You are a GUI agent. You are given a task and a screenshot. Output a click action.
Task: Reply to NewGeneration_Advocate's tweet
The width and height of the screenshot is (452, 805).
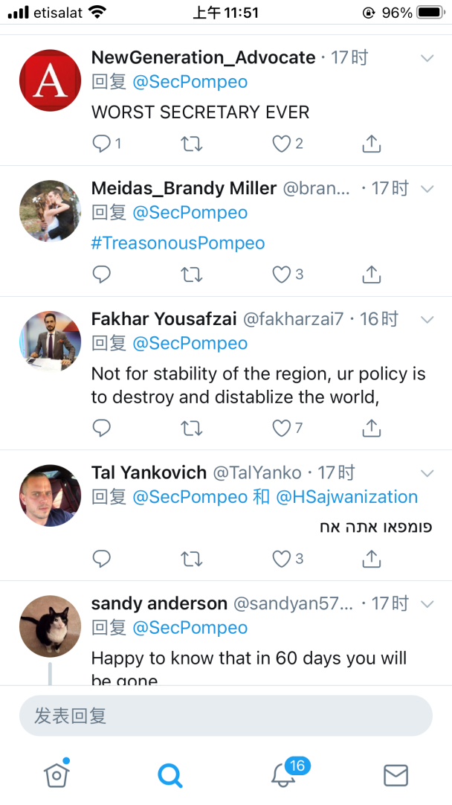click(x=102, y=144)
